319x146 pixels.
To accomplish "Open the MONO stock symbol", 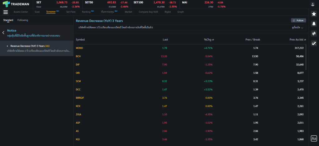I will coord(79,48).
